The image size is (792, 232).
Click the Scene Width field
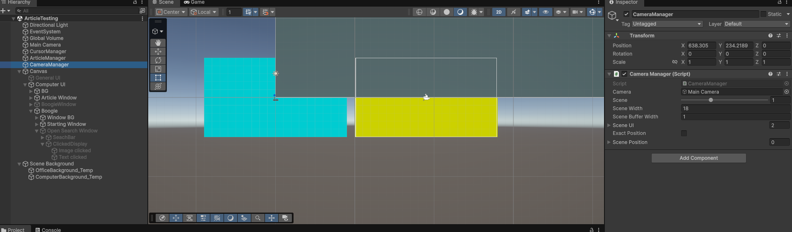[x=735, y=108]
